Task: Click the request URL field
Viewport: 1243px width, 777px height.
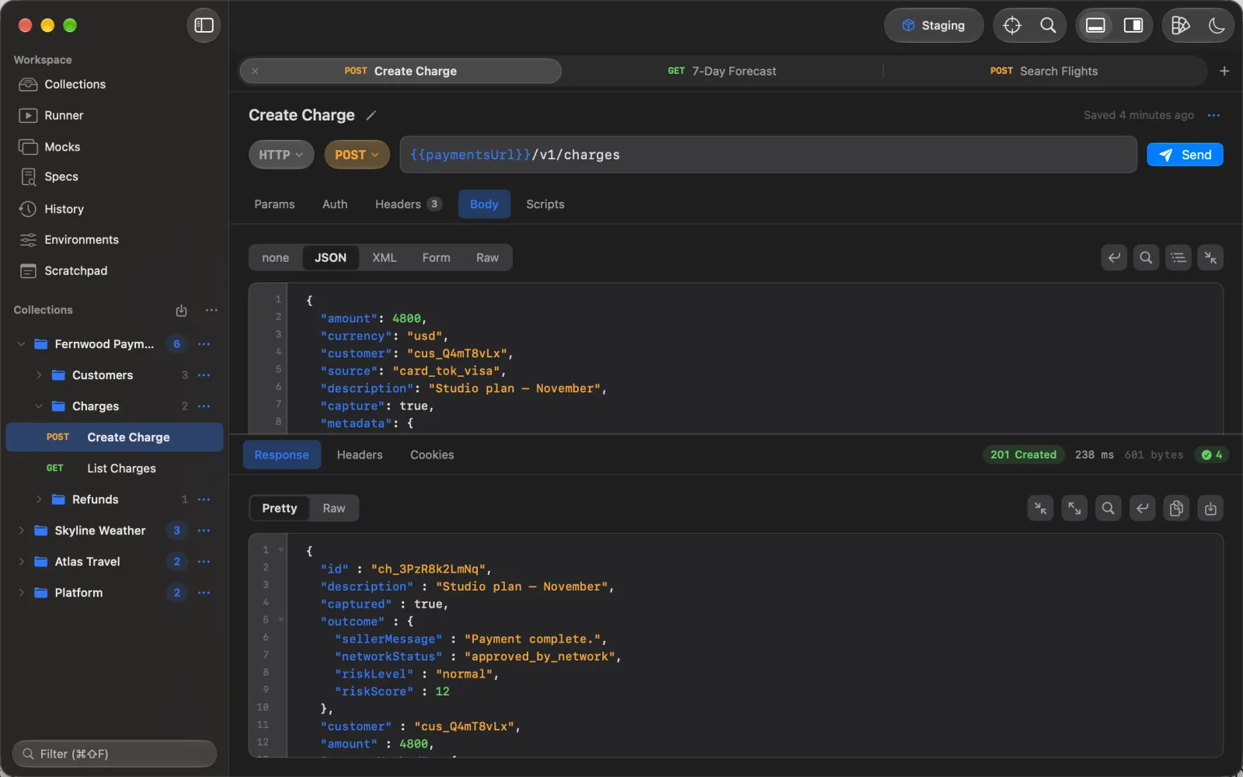Action: pos(768,155)
